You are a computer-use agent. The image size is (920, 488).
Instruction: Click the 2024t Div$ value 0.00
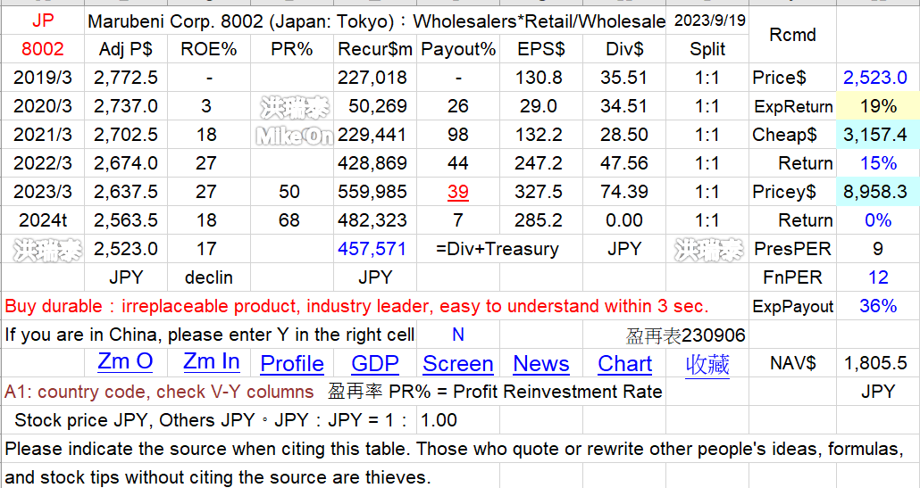[624, 220]
